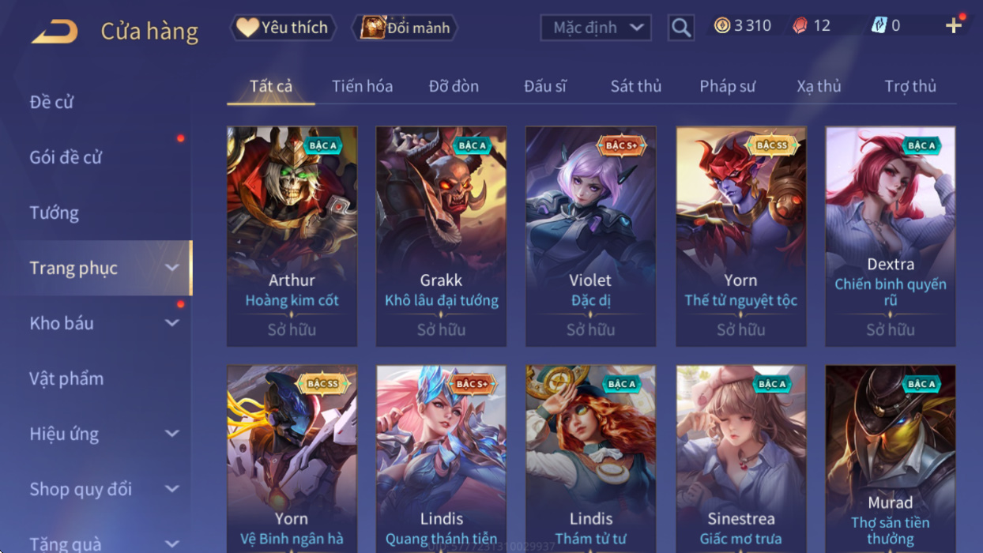
Task: Open the search magnifier icon
Action: (x=680, y=28)
